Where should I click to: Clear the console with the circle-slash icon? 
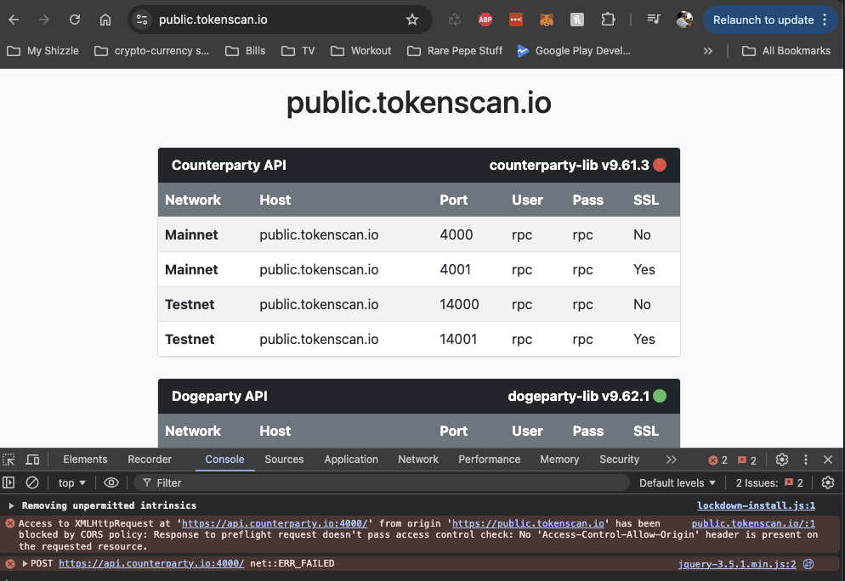tap(32, 483)
